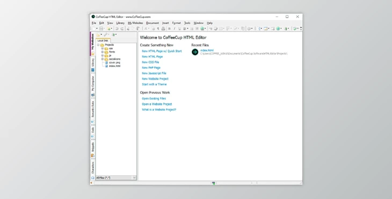Click the New document toolbar icon
The width and height of the screenshot is (392, 199).
(94, 29)
